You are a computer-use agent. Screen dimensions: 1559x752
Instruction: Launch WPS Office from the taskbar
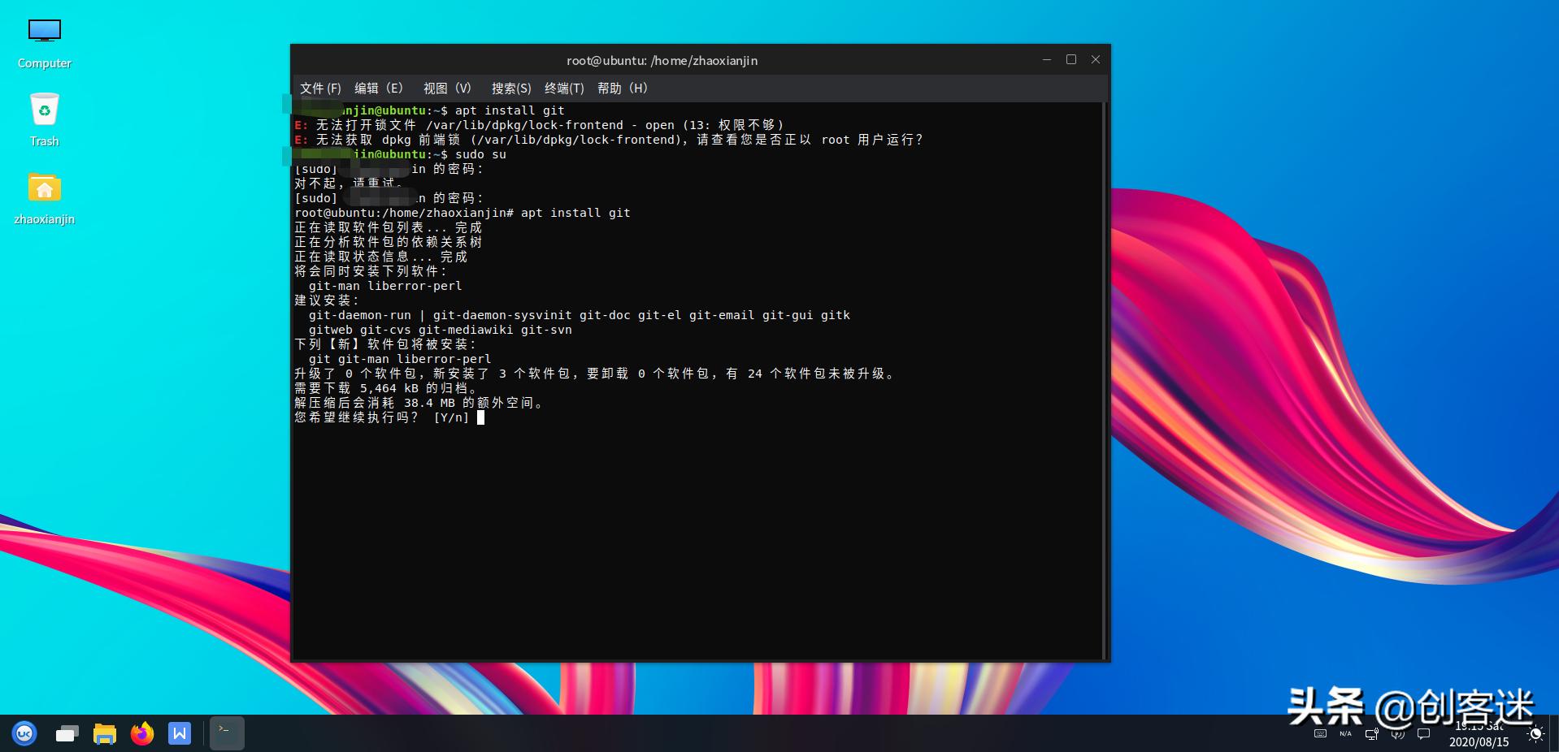179,733
